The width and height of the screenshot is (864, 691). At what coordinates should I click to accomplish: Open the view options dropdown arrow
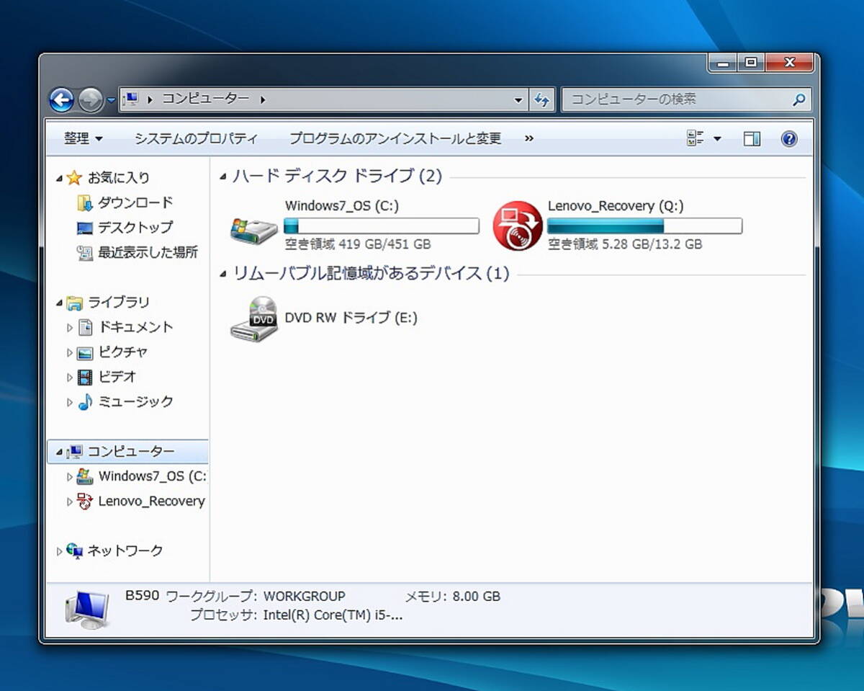coord(717,139)
